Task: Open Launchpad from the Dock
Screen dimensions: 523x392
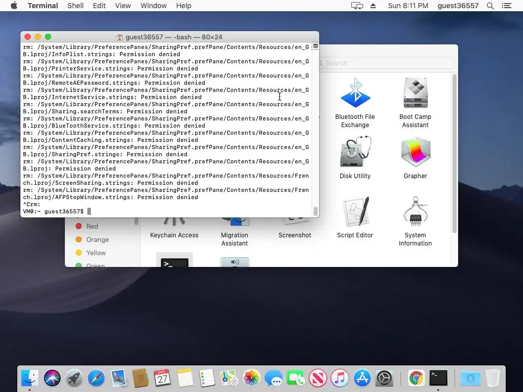Action: 74,378
